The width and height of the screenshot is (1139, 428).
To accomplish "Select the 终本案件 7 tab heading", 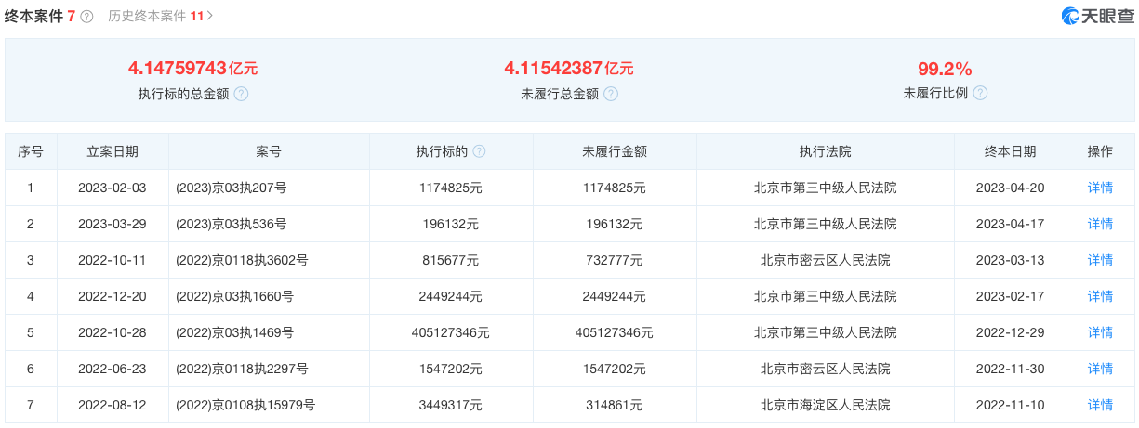I will tap(40, 16).
